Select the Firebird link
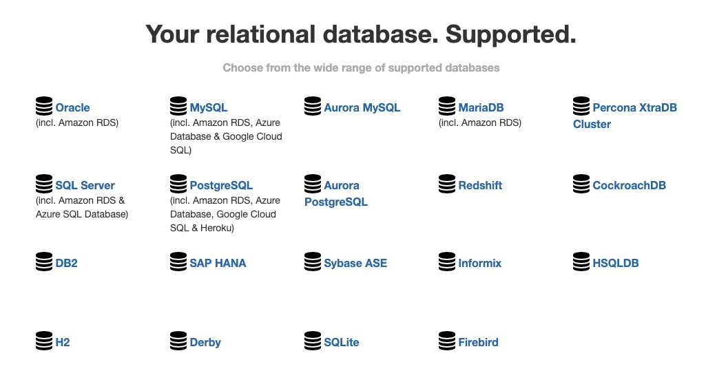 click(478, 342)
